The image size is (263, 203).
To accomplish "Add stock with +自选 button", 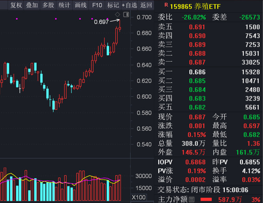I will (x=129, y=5).
